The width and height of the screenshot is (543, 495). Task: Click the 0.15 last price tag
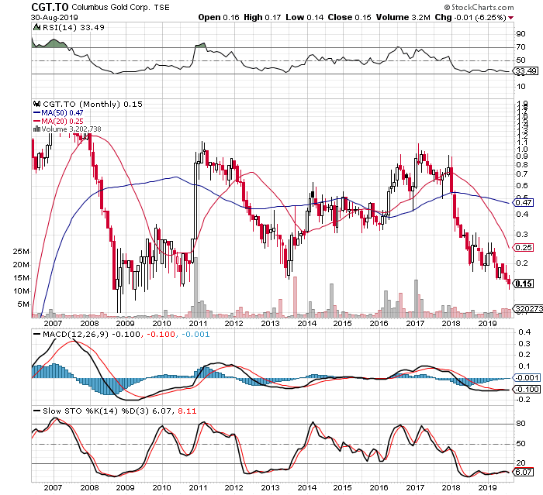click(524, 284)
